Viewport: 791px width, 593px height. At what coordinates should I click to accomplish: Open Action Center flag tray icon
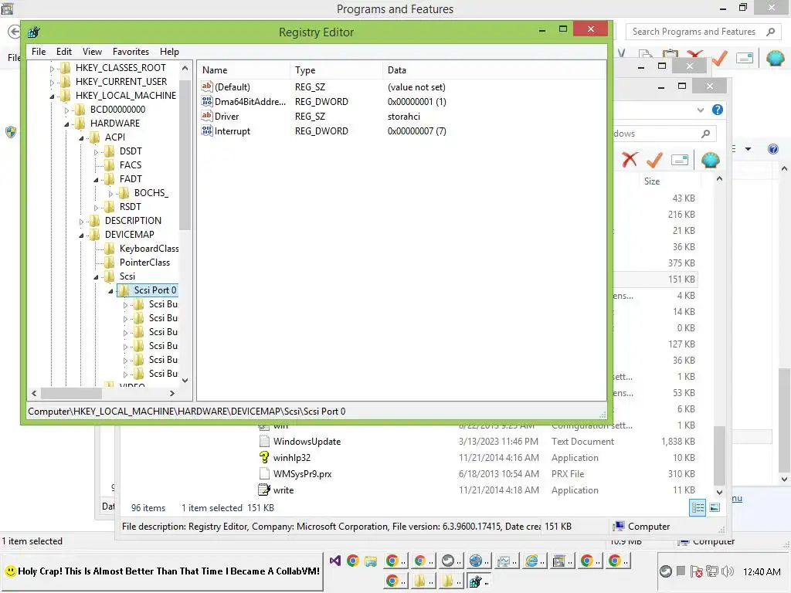point(697,571)
